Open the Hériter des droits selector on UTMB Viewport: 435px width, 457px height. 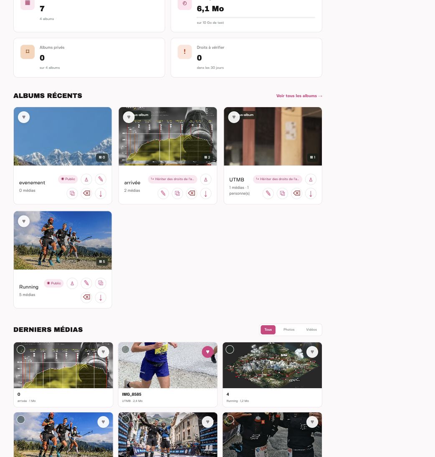pyautogui.click(x=278, y=179)
